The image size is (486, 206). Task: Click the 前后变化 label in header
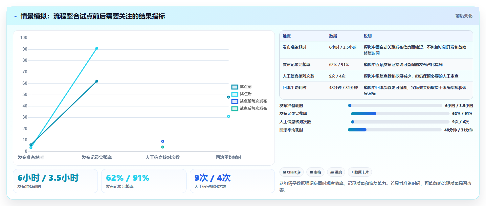point(464,16)
